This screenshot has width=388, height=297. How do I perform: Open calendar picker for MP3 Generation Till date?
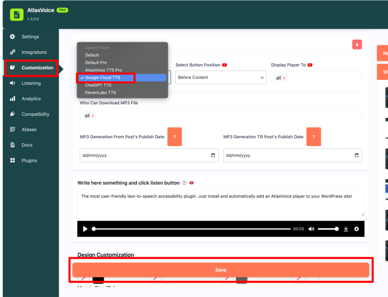click(357, 155)
